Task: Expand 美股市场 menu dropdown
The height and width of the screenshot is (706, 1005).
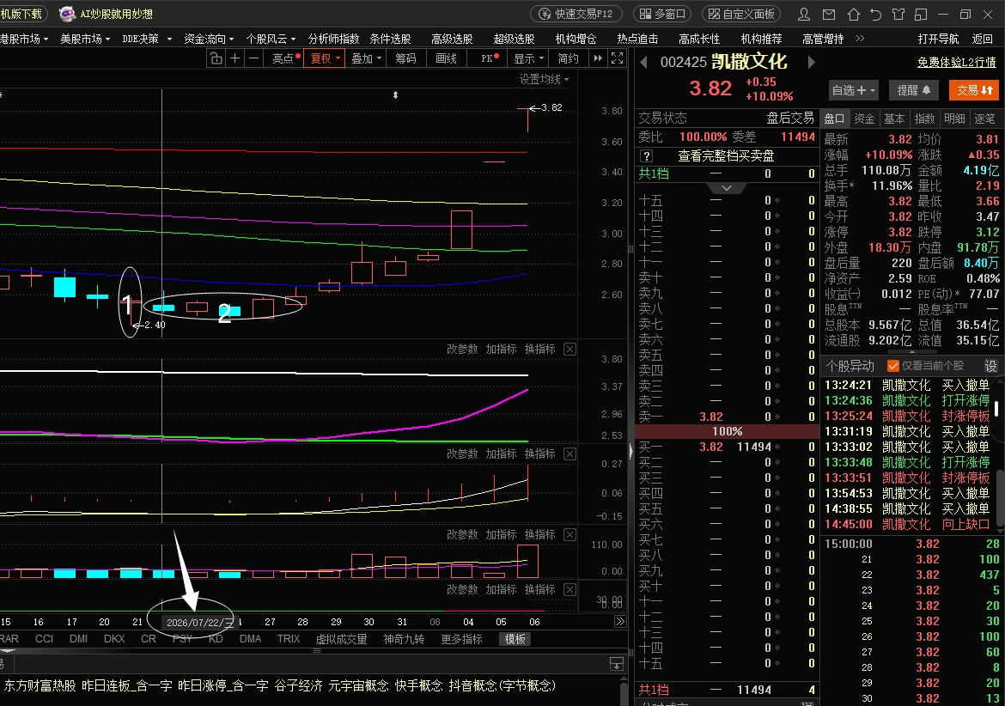Action: pos(85,40)
